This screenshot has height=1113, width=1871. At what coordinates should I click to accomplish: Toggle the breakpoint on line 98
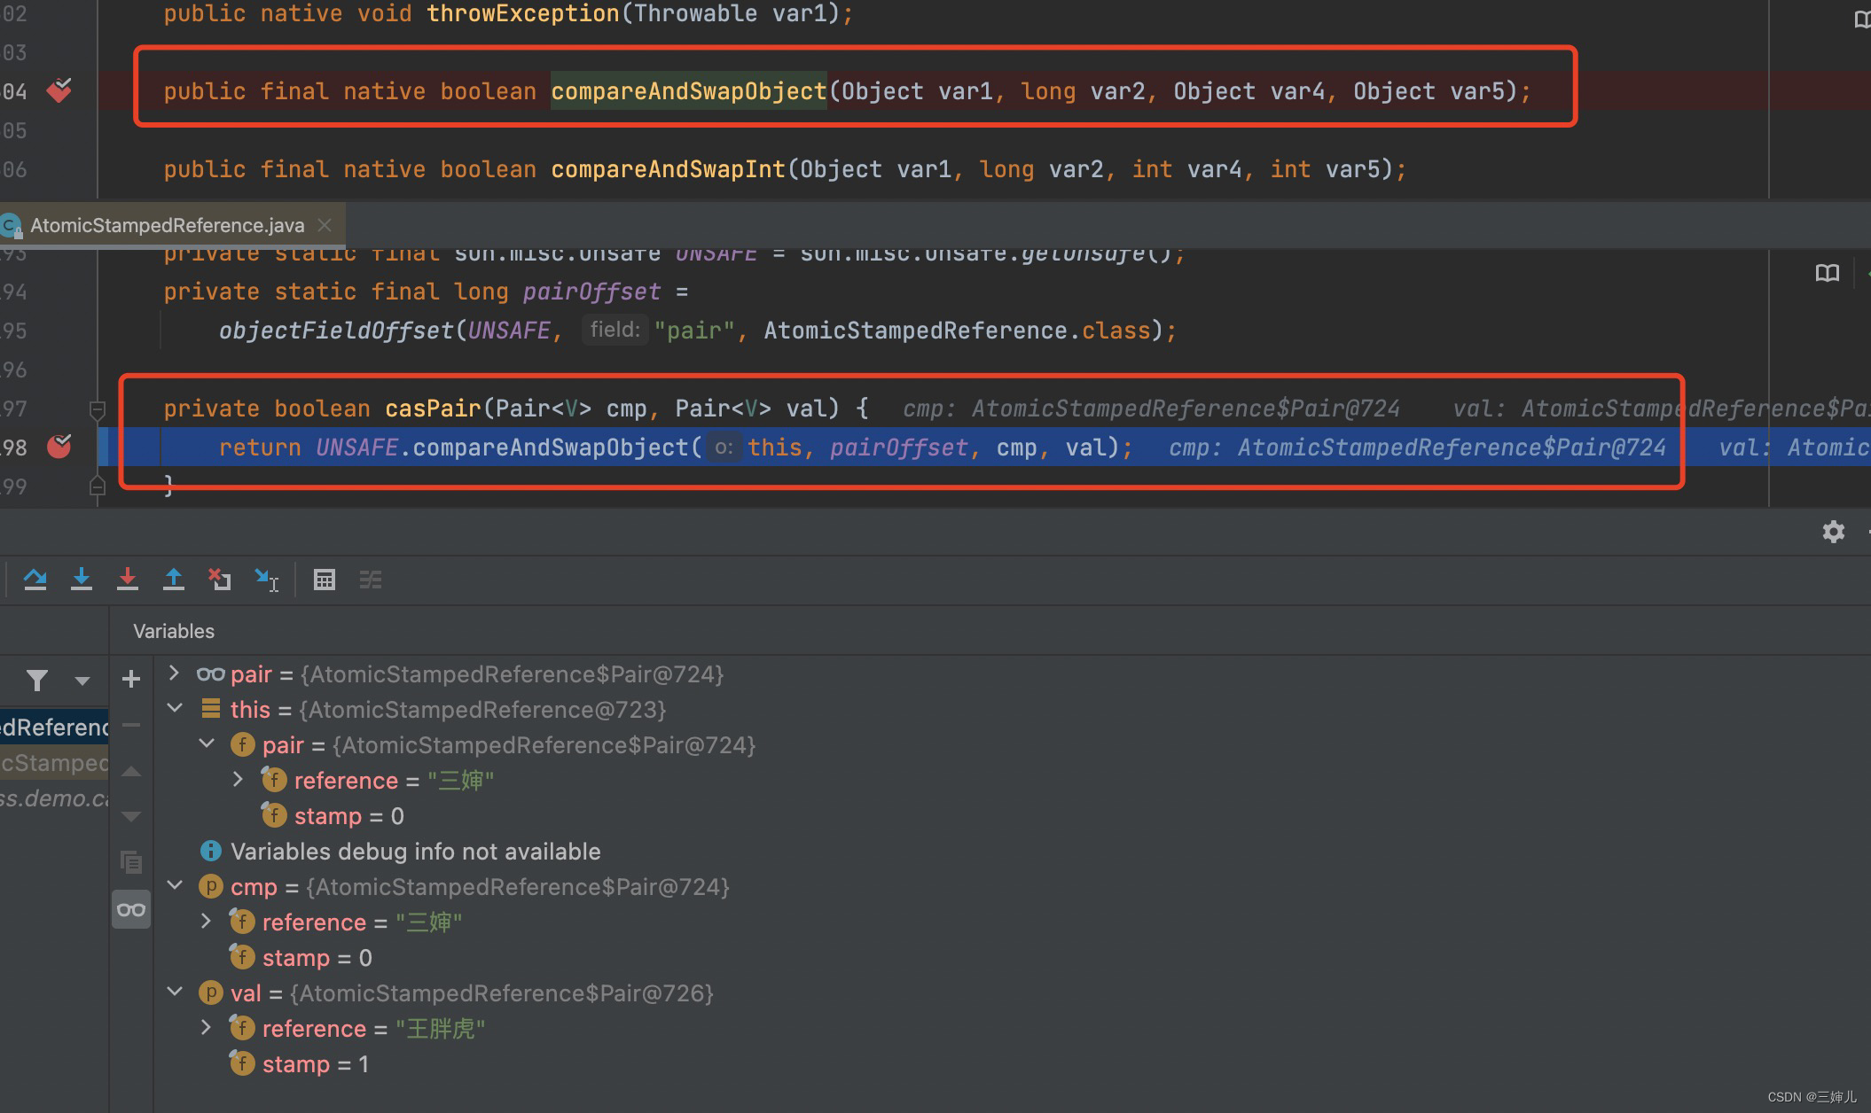click(x=61, y=447)
